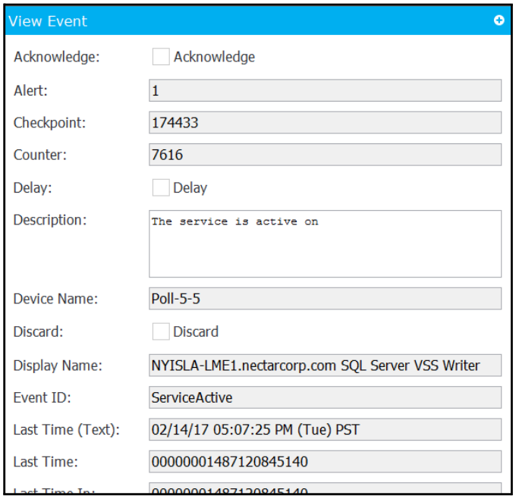Viewport: 516px width, 499px height.
Task: Click the Alert: label
Action: tap(30, 90)
